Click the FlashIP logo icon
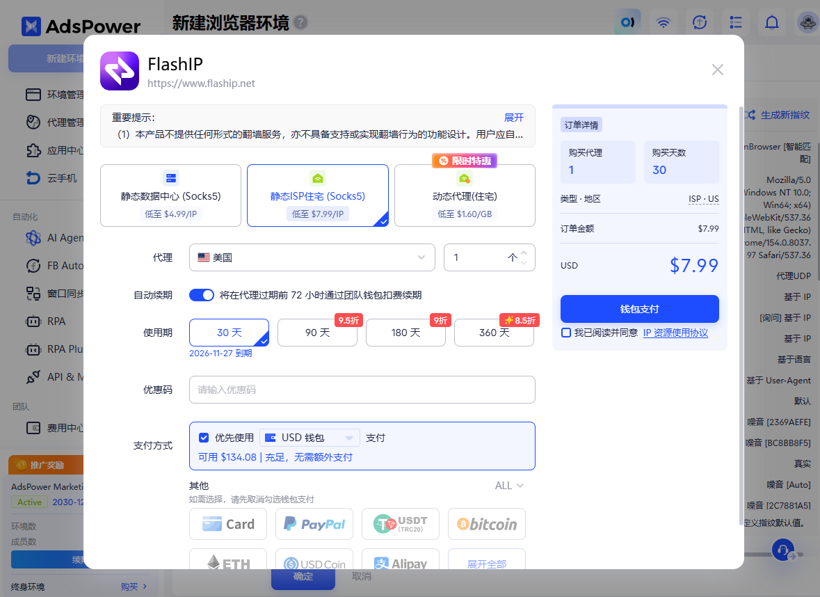This screenshot has height=597, width=820. pos(120,71)
